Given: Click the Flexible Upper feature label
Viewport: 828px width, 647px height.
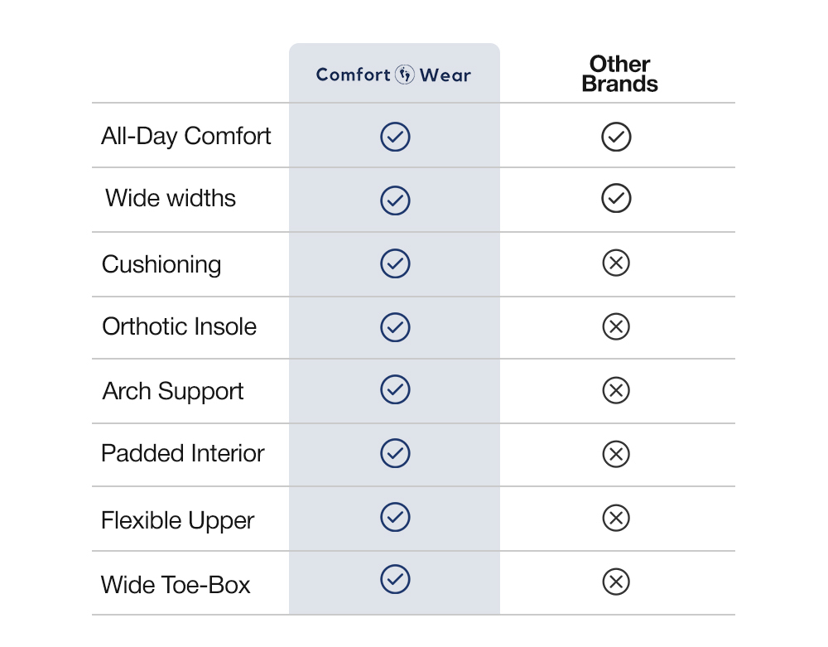Looking at the screenshot, I should (x=177, y=520).
